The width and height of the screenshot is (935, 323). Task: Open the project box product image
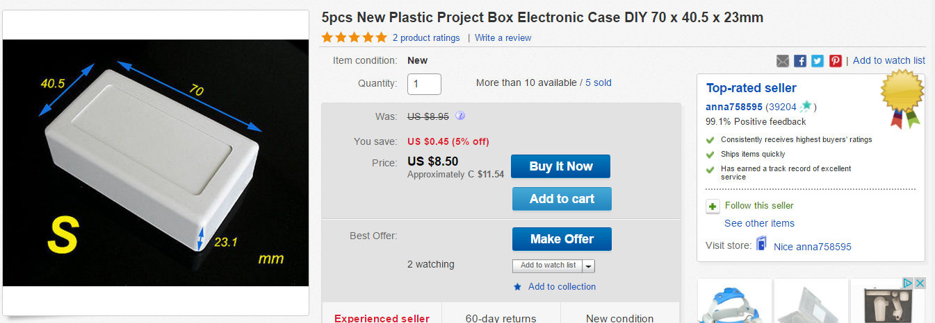(x=156, y=163)
